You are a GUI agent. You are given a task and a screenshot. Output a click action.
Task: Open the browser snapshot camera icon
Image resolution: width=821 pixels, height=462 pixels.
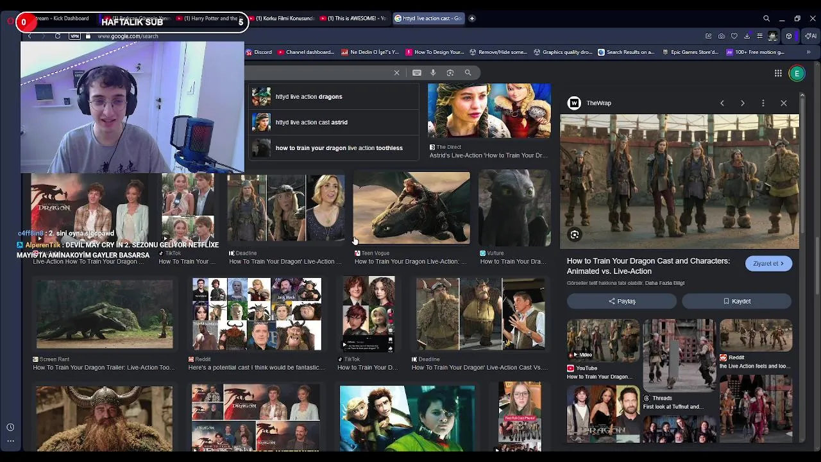722,37
